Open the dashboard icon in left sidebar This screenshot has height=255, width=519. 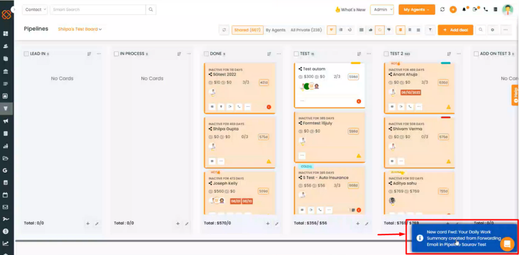coord(5,34)
